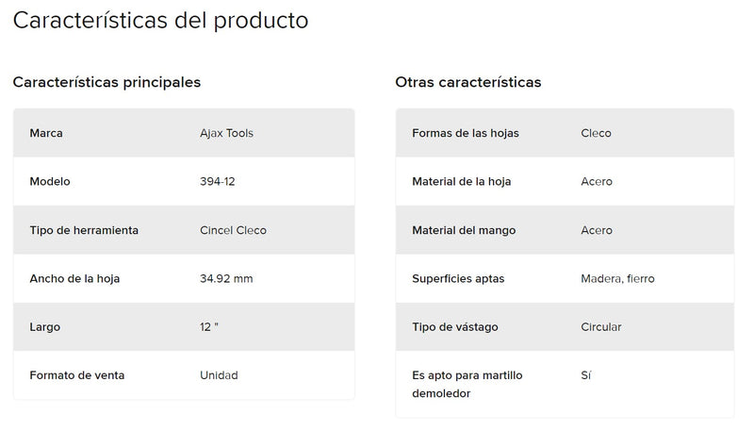Image resolution: width=754 pixels, height=431 pixels.
Task: Click the "Características del producto" heading
Action: pyautogui.click(x=160, y=21)
